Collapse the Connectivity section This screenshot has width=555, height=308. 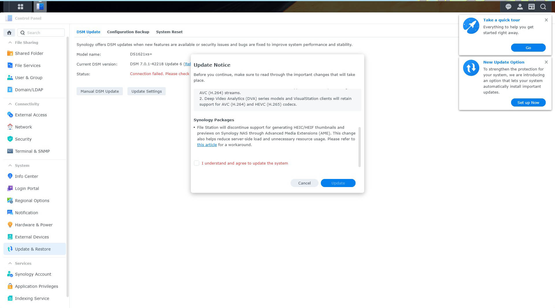(10, 104)
